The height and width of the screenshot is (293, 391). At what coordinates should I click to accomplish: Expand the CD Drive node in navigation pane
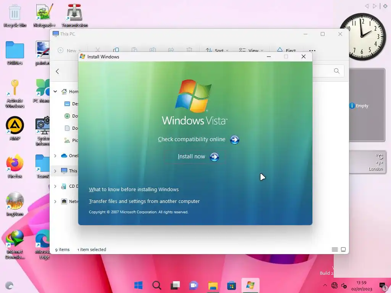pyautogui.click(x=55, y=186)
